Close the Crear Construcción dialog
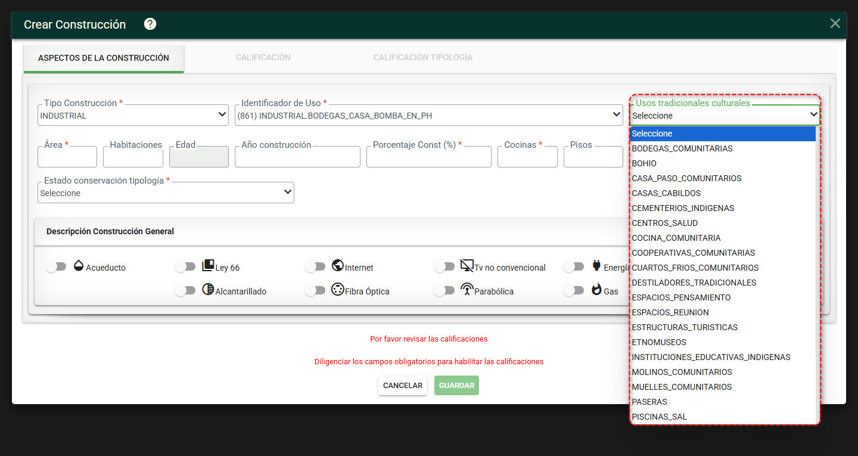Viewport: 858px width, 456px height. 835,23
